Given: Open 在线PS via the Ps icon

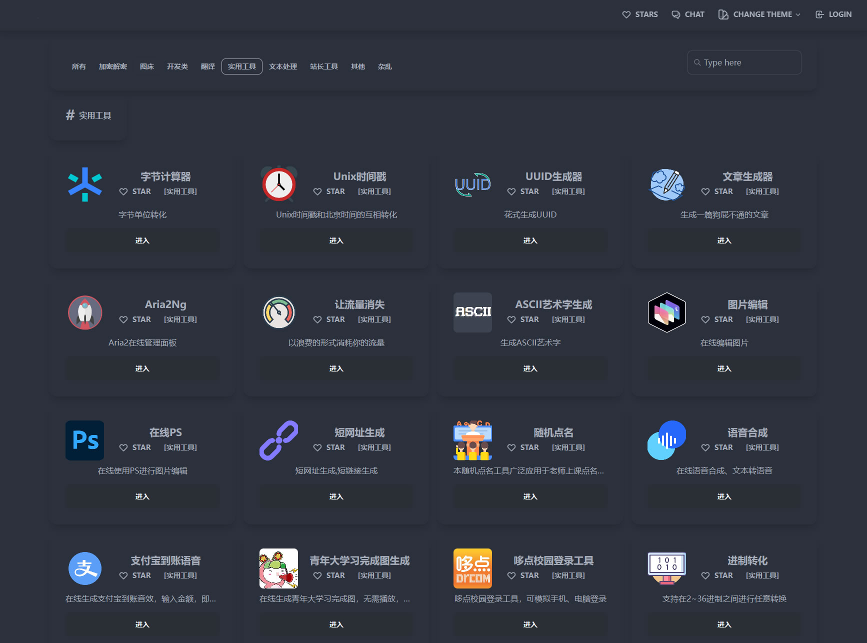Looking at the screenshot, I should pyautogui.click(x=85, y=440).
